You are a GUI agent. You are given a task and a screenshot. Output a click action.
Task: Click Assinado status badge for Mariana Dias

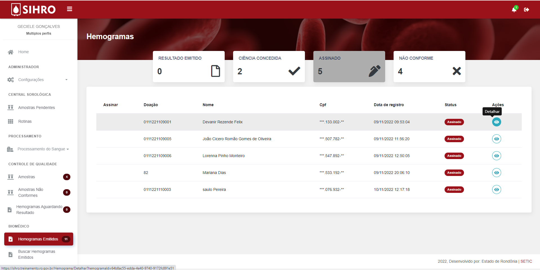[x=454, y=173]
